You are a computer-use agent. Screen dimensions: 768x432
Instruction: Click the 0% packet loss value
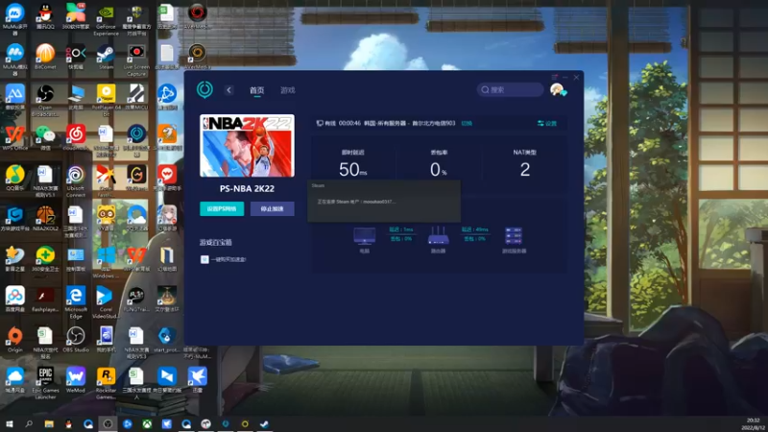pyautogui.click(x=439, y=170)
